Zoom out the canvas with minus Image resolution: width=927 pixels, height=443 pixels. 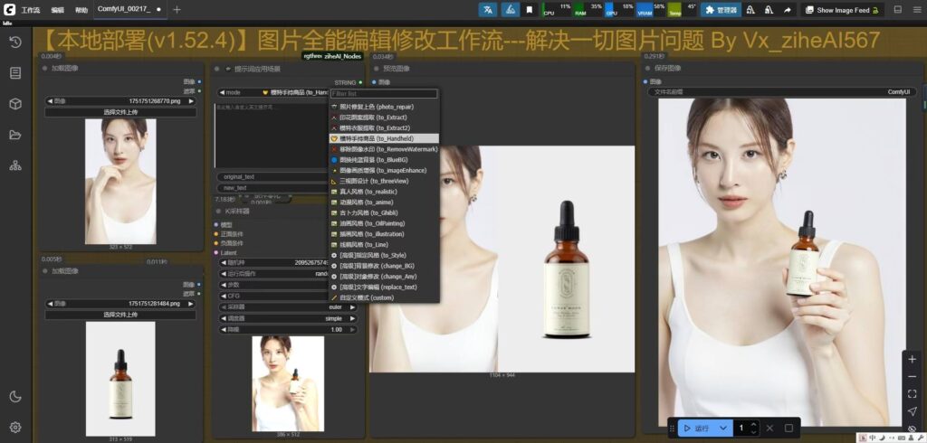coord(913,376)
